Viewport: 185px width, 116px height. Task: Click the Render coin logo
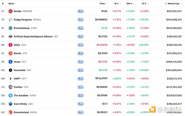point(10,11)
